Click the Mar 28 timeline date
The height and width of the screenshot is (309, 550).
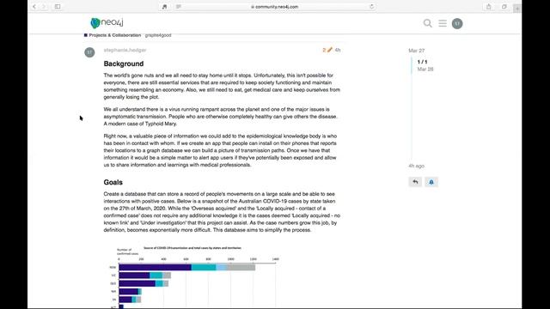[425, 70]
